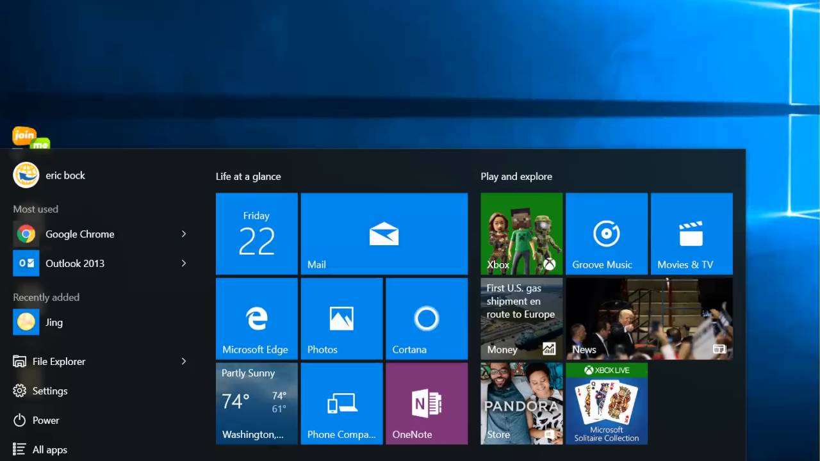Screen dimensions: 820x461
Task: Click the eric bock account name
Action: (x=65, y=175)
